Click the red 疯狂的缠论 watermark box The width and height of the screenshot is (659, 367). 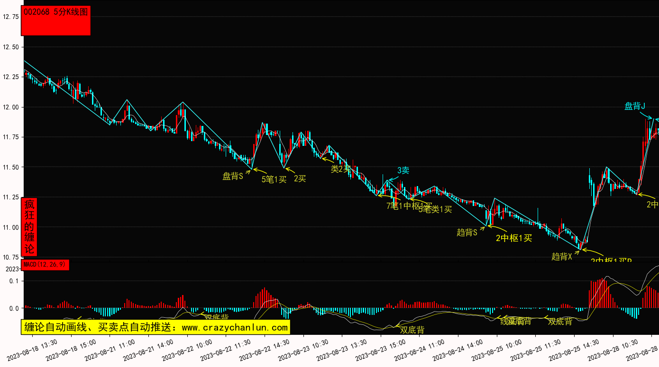(29, 227)
